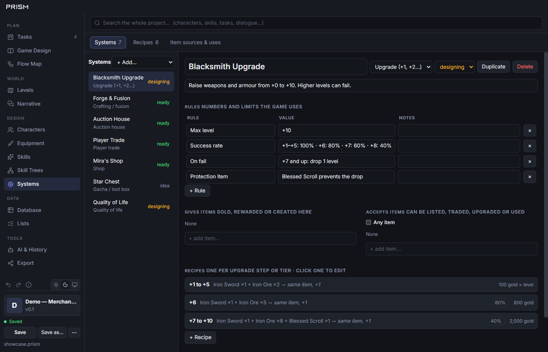The width and height of the screenshot is (548, 352).
Task: Add a recipe with + Recipe
Action: [x=200, y=337]
